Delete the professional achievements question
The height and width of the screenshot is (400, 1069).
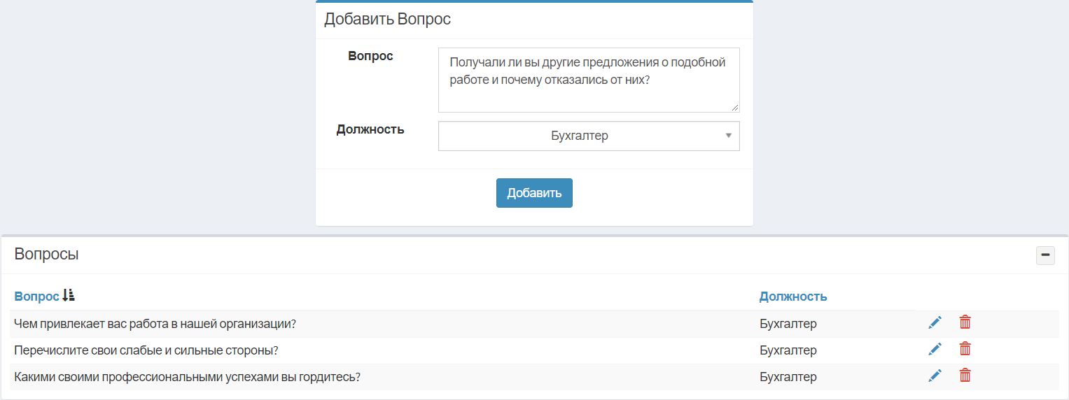pyautogui.click(x=965, y=376)
